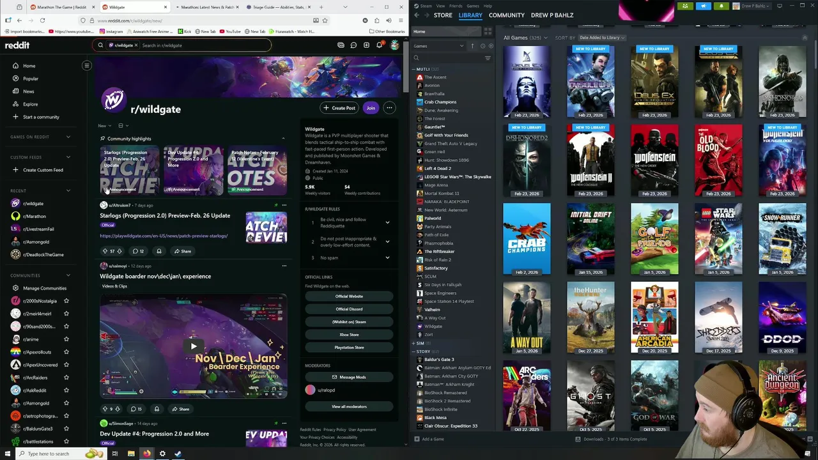Favorite r/AskReddit with star
This screenshot has height=460, width=818.
[x=66, y=390]
